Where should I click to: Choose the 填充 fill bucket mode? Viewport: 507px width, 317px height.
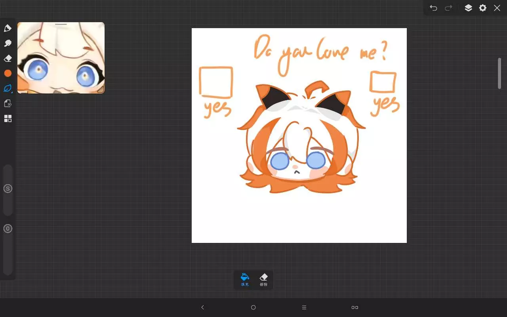tap(245, 280)
